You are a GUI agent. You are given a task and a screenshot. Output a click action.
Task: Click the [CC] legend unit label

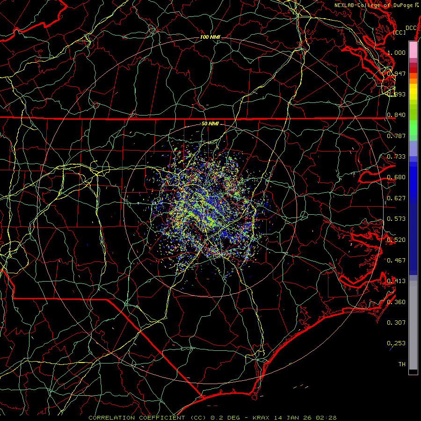point(399,32)
